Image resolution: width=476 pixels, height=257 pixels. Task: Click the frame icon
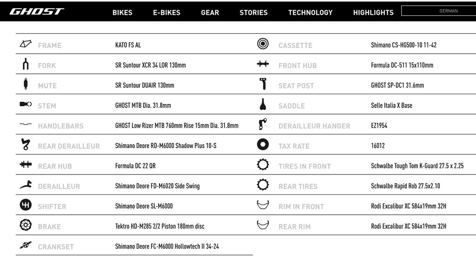26,45
